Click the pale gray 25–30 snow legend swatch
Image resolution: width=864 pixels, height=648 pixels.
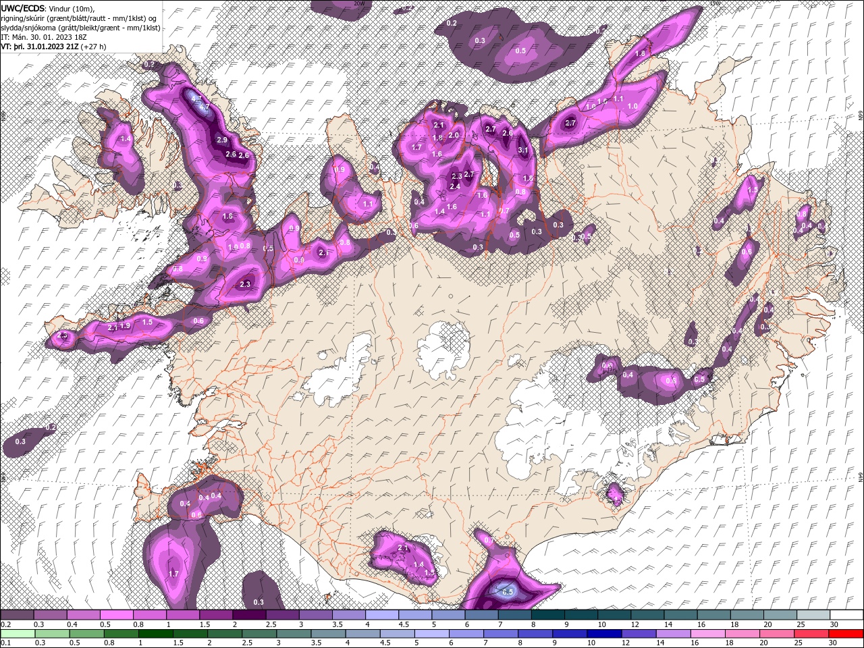pos(813,615)
